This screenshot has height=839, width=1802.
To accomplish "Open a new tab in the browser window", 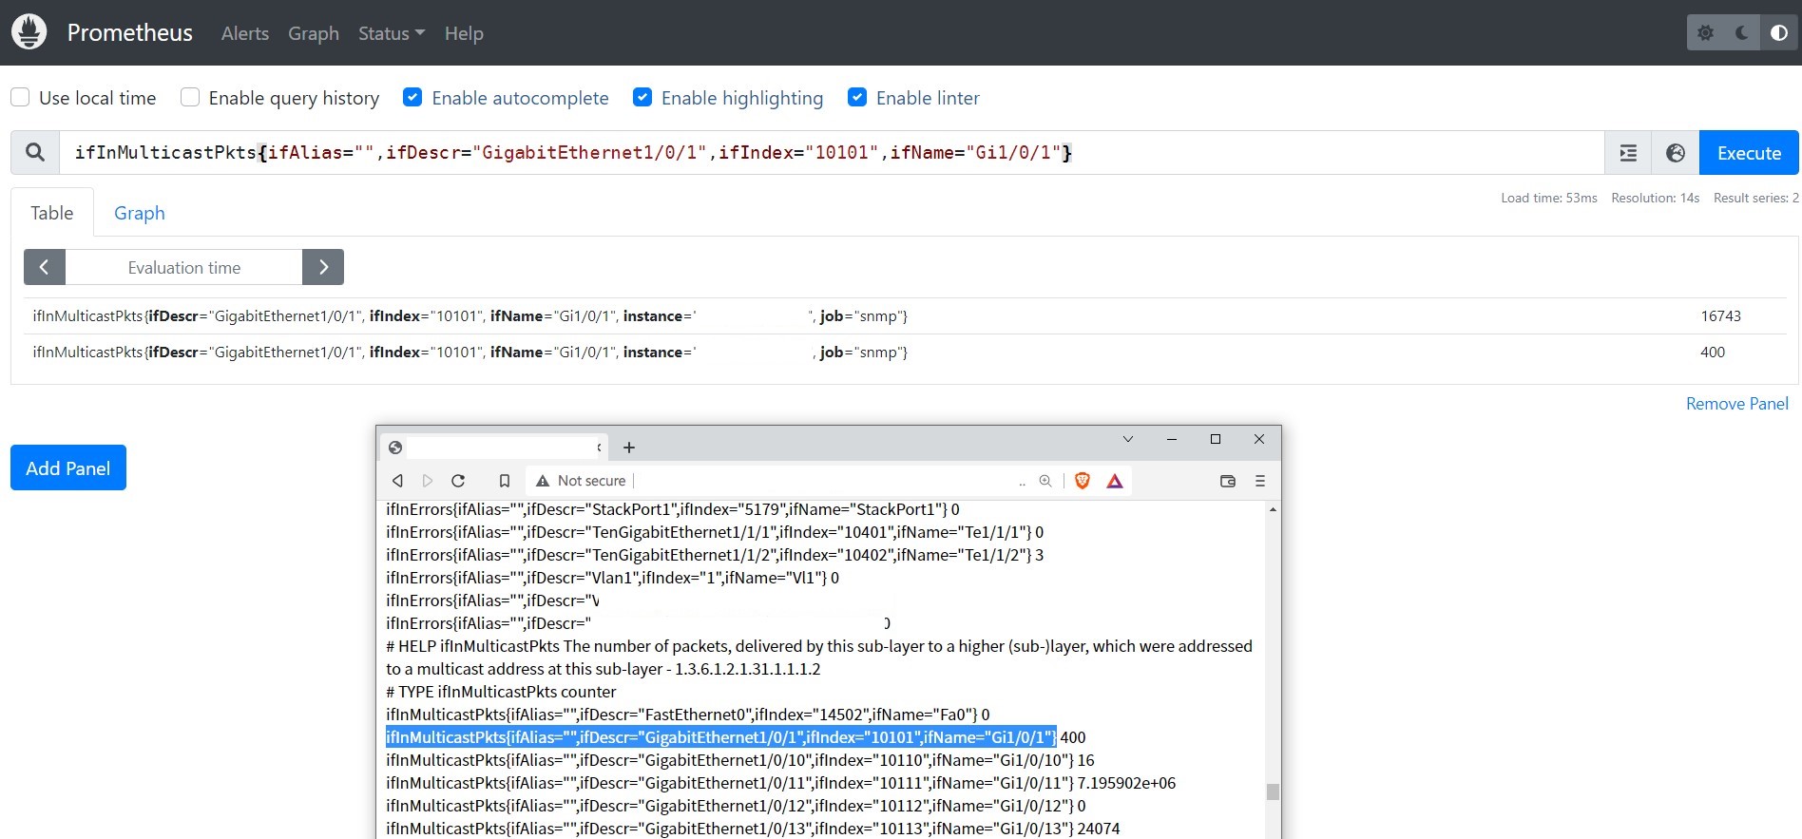I will click(629, 448).
